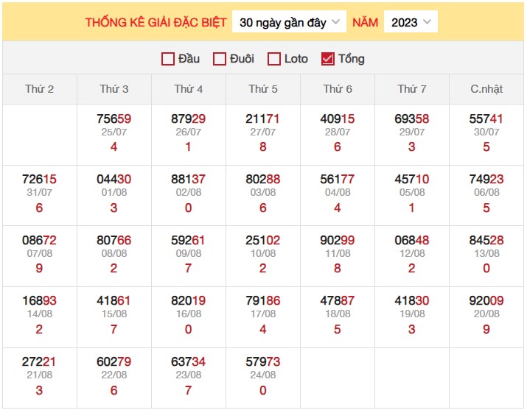Screen dimensions: 527x410
Task: Expand the 2023 year dropdown
Action: 411,22
